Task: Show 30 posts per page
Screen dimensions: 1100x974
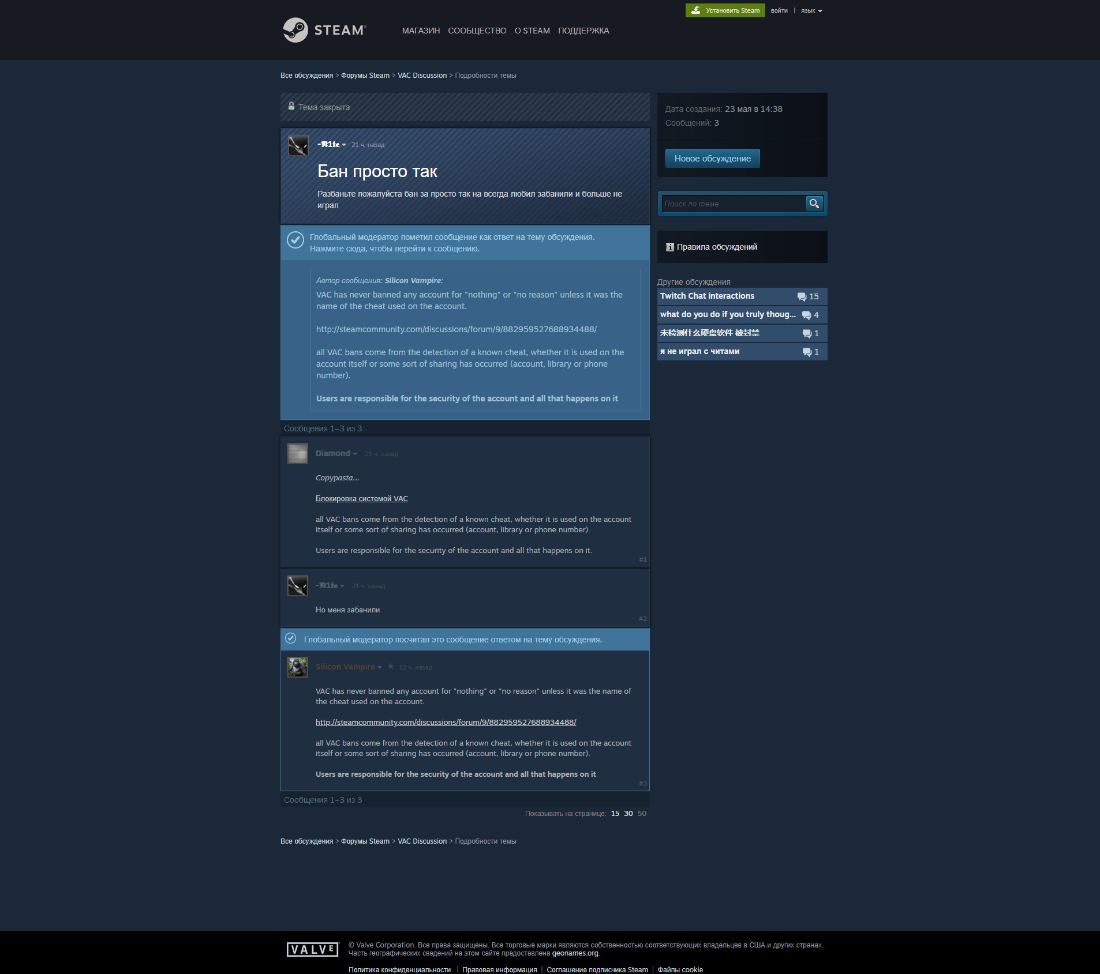Action: pos(628,814)
